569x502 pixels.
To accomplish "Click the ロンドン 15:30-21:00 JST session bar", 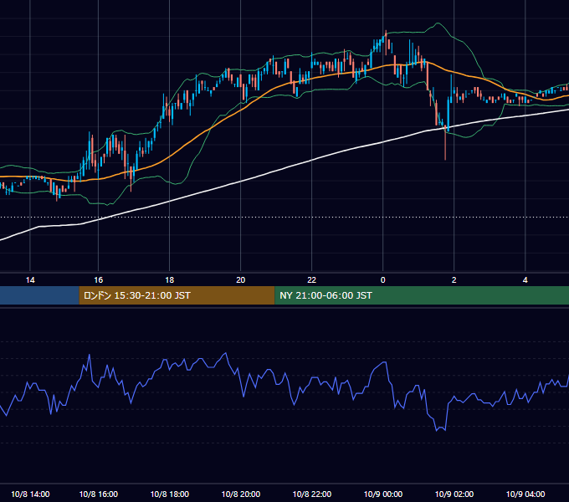I will click(177, 295).
